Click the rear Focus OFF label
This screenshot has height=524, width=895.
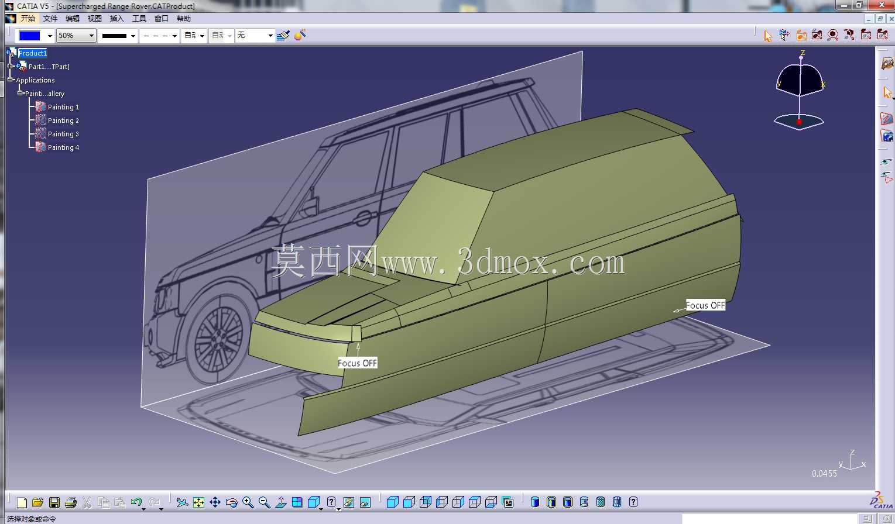tap(705, 305)
